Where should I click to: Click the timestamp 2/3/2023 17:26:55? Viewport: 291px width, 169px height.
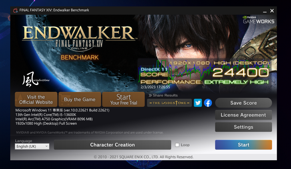(x=155, y=87)
